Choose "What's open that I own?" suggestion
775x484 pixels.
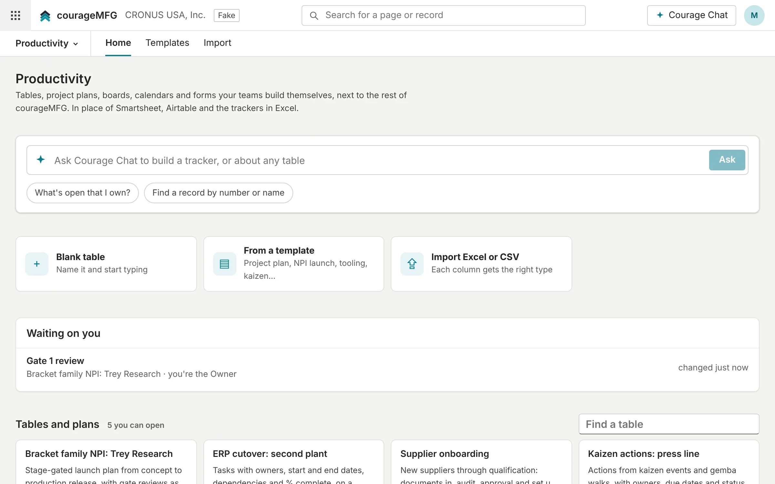pyautogui.click(x=83, y=193)
